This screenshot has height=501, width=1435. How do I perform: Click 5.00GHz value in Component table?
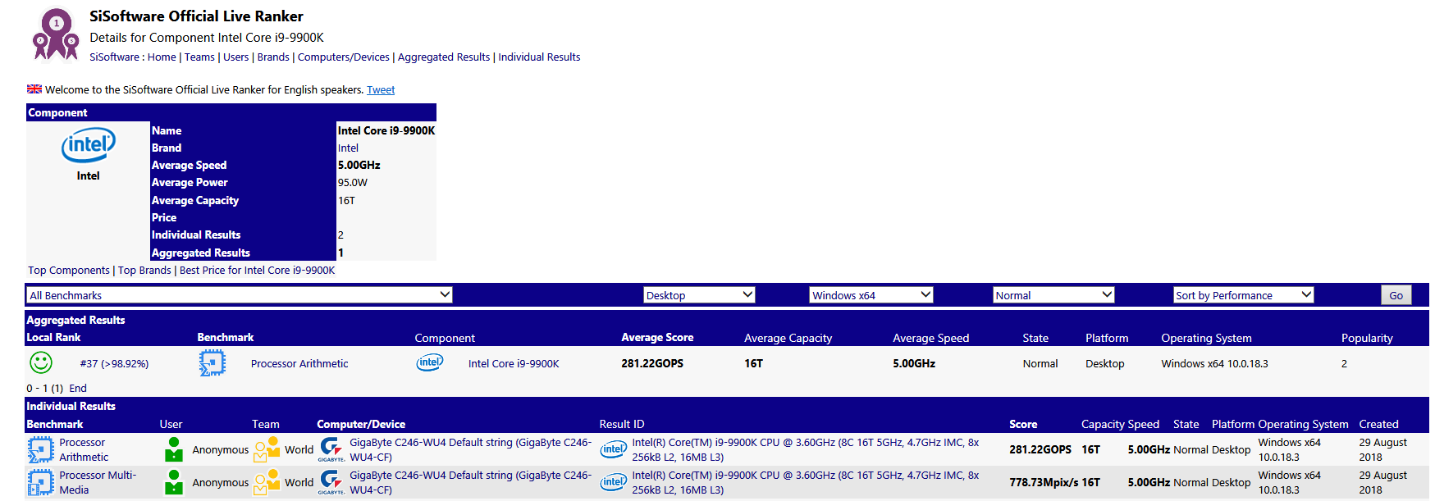coord(359,166)
